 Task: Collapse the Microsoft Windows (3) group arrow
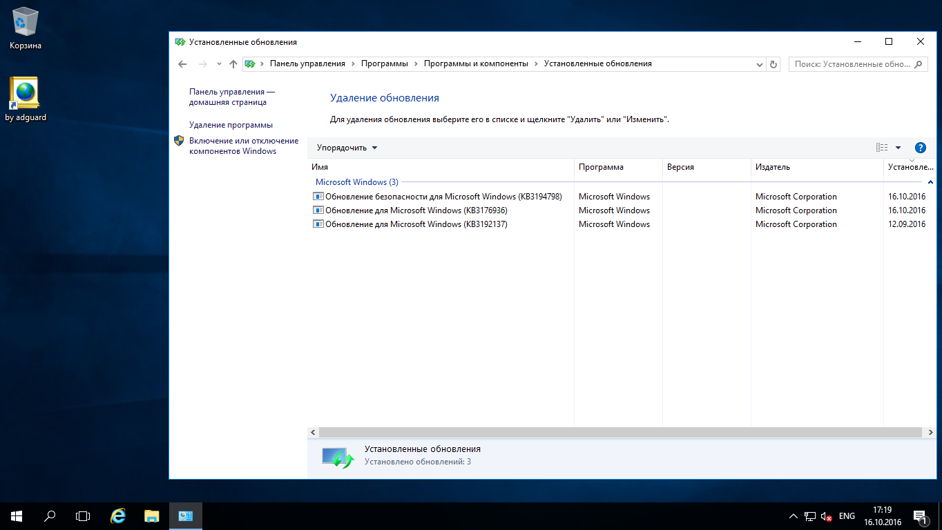930,182
